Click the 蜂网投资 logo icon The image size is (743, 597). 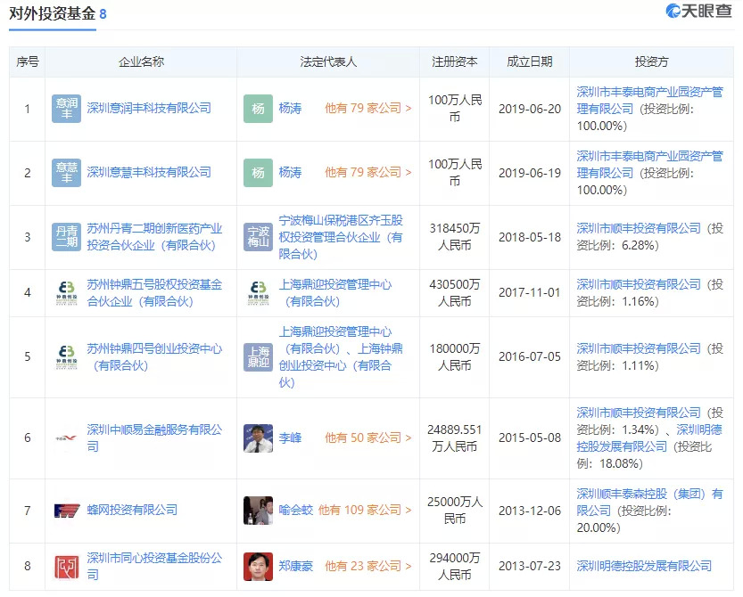[66, 511]
